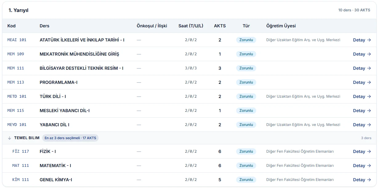Viewport: 380px width, 188px height.
Task: Open Detay link for ATATÜRK İLKELERİ course
Action: tap(362, 40)
